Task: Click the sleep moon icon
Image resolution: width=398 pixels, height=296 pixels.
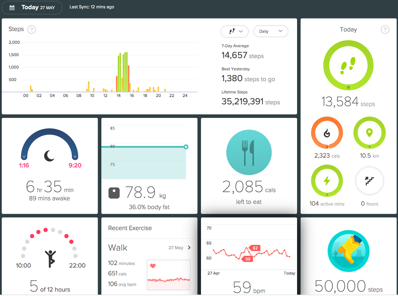Action: [x=49, y=156]
